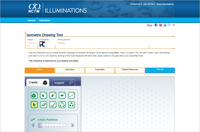Open the Create tab

tap(38, 83)
